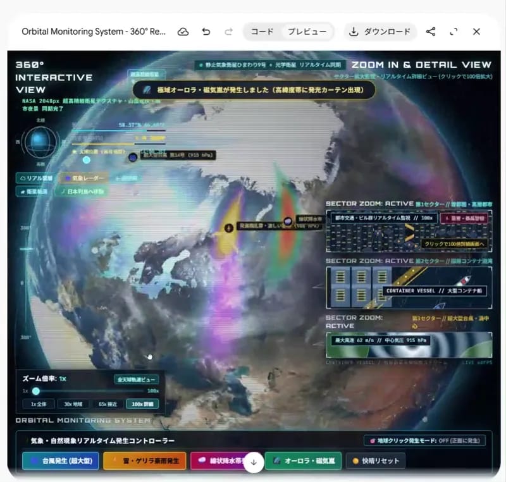The height and width of the screenshot is (482, 506).
Task: Click the typhoon No.14 915 hPa label
Action: pos(178,155)
